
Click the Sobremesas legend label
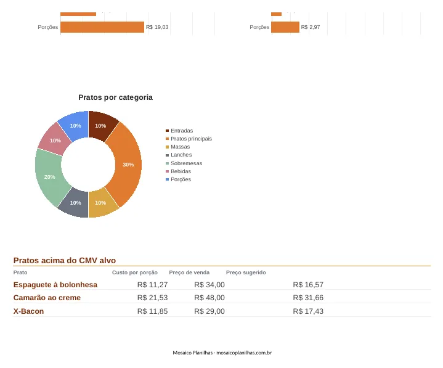(186, 163)
